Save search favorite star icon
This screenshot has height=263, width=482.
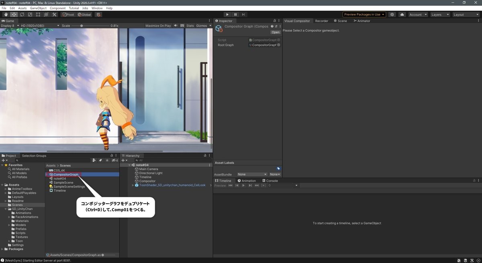pos(107,160)
